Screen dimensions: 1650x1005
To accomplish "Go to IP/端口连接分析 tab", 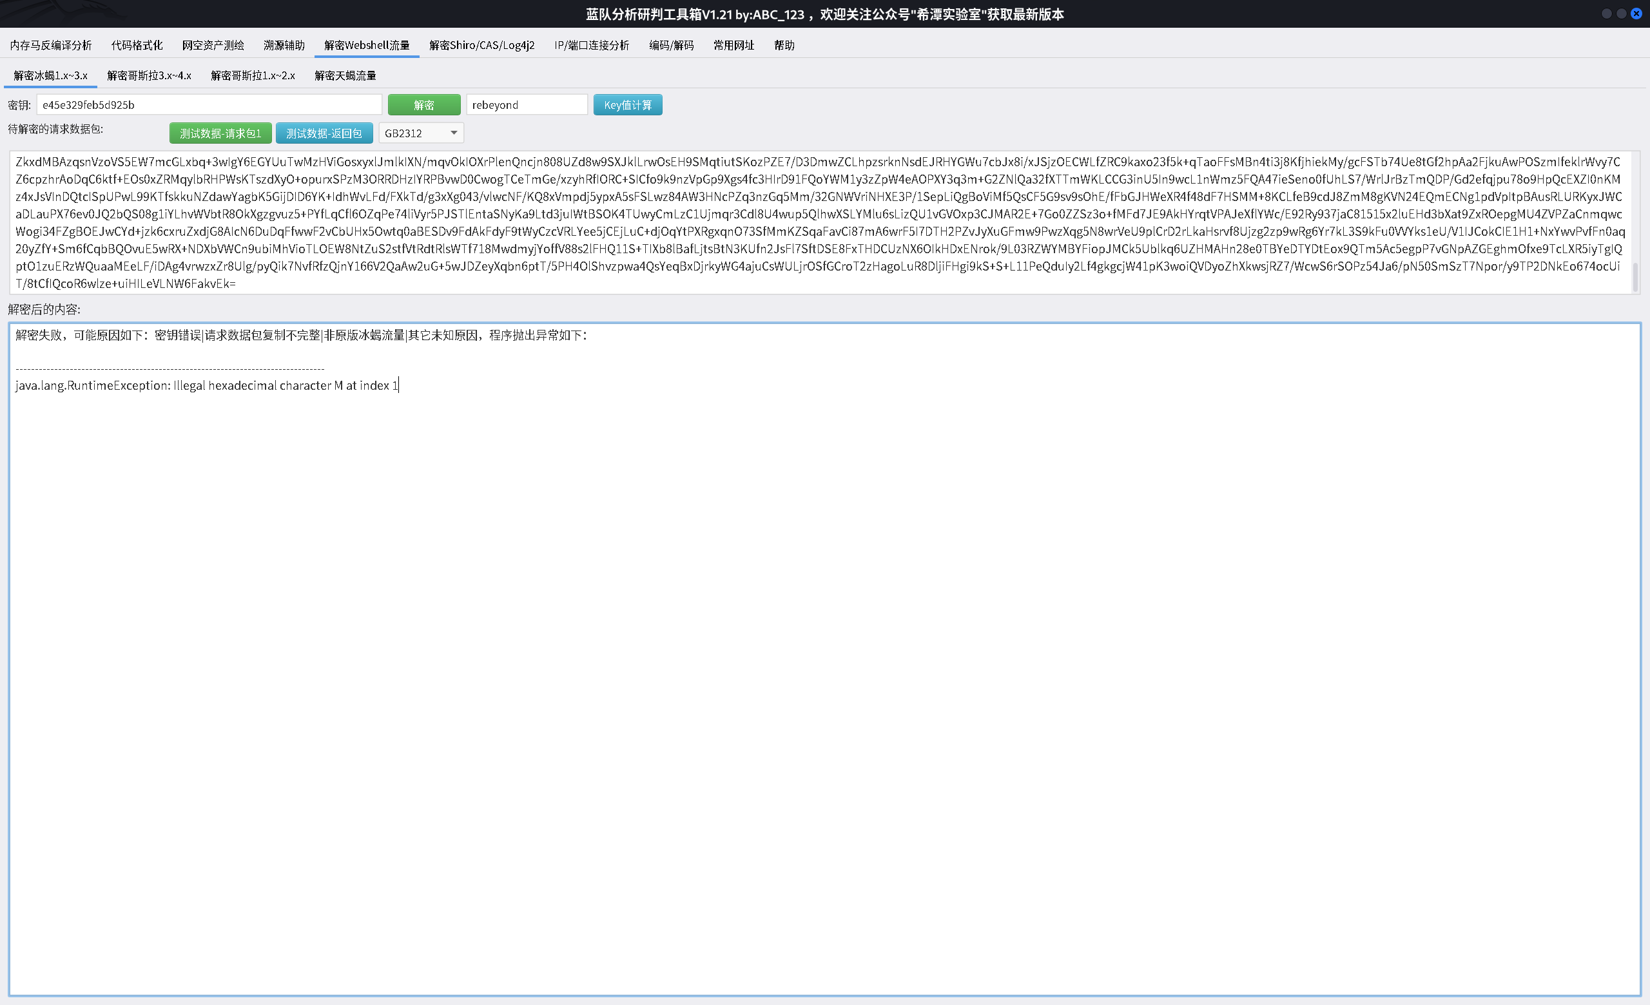I will click(591, 45).
